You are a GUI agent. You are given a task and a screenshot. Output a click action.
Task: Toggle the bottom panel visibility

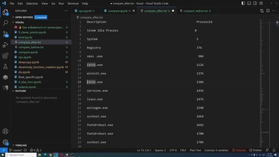click(249, 3)
